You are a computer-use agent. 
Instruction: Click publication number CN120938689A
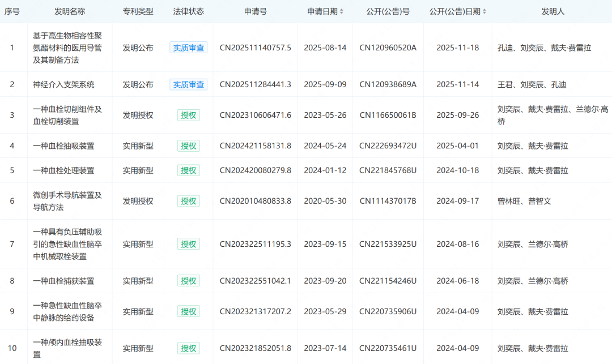click(x=388, y=84)
